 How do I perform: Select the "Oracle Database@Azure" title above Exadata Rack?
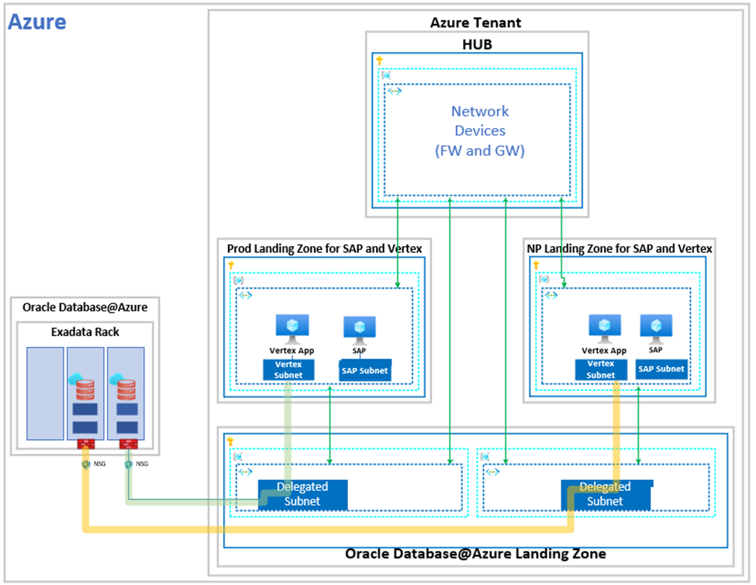click(x=85, y=307)
